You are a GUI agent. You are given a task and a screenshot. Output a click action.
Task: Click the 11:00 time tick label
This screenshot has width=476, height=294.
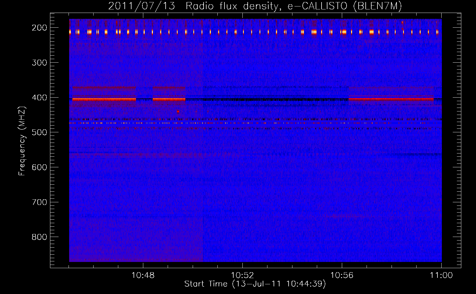[441, 275]
